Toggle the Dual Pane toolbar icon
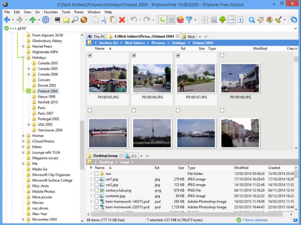This screenshot has width=301, height=225. [231, 20]
